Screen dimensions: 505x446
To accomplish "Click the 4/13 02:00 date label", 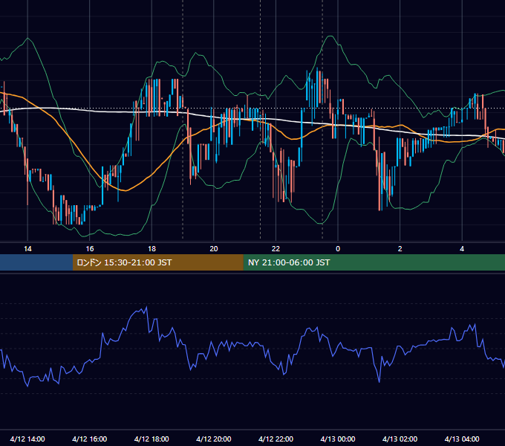I will 400,439.
